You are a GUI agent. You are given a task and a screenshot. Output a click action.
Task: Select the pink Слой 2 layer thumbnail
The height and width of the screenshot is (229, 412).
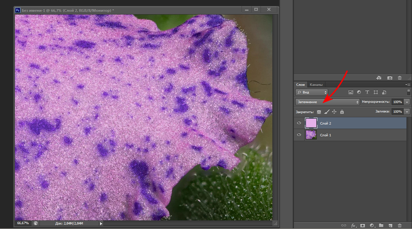pyautogui.click(x=311, y=123)
